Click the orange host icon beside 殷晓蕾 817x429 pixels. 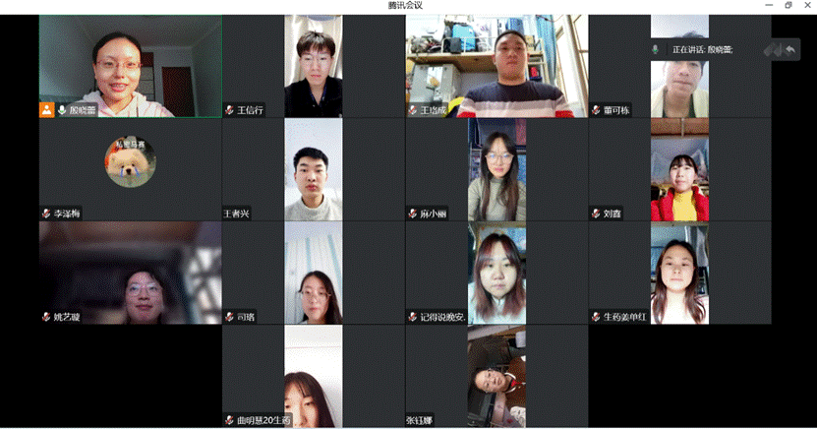click(x=47, y=109)
